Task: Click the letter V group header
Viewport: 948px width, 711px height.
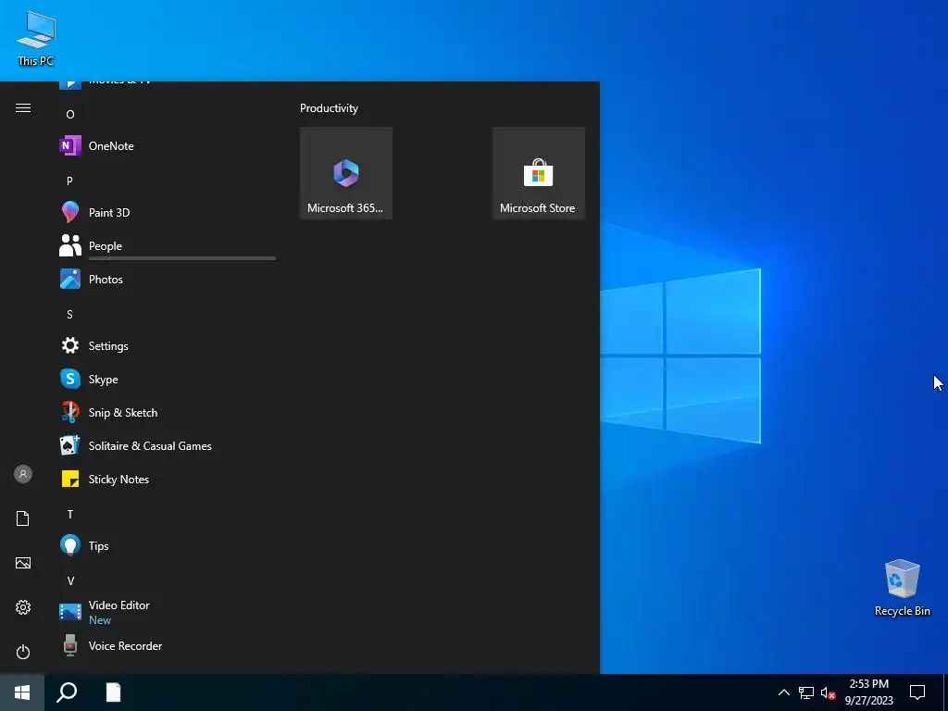Action: coord(70,580)
